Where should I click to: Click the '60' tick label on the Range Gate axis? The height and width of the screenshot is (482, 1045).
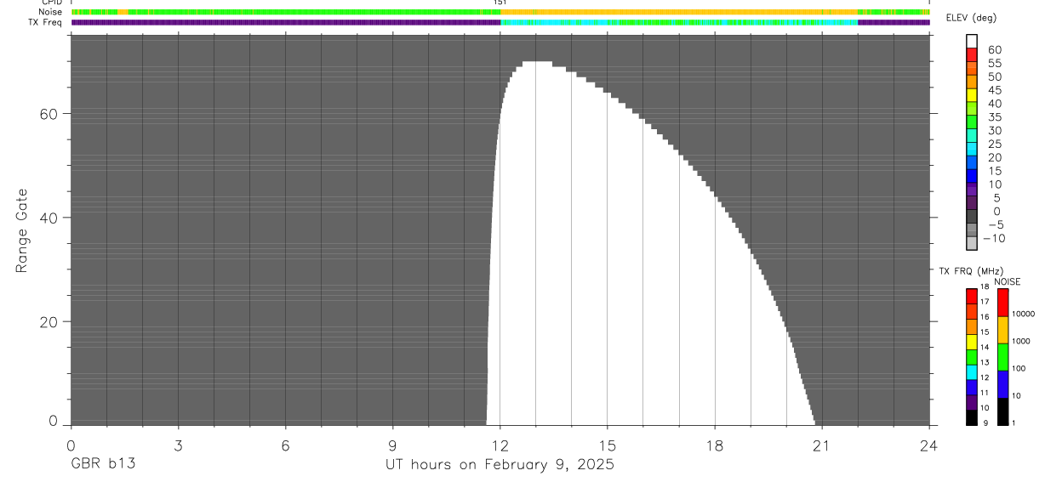pyautogui.click(x=48, y=113)
